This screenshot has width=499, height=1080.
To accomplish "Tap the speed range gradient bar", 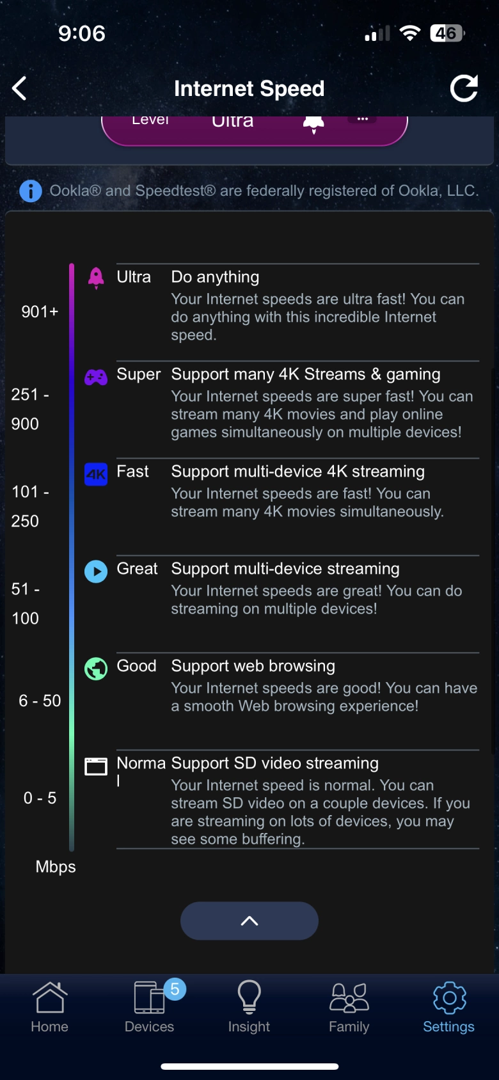I will pos(72,557).
